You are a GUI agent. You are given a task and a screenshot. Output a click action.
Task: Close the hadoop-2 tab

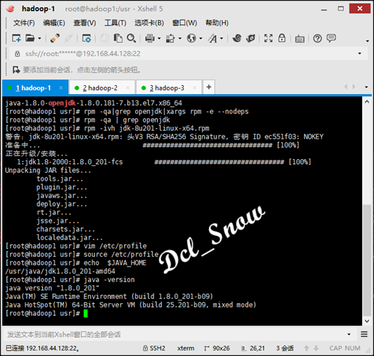[x=128, y=88]
